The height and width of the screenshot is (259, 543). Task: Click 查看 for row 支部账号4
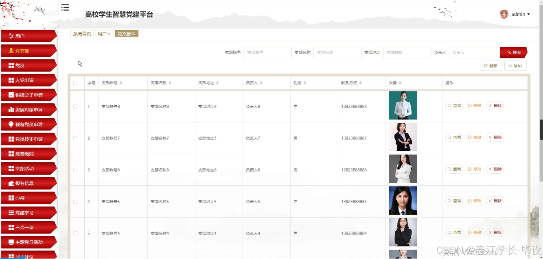454,233
